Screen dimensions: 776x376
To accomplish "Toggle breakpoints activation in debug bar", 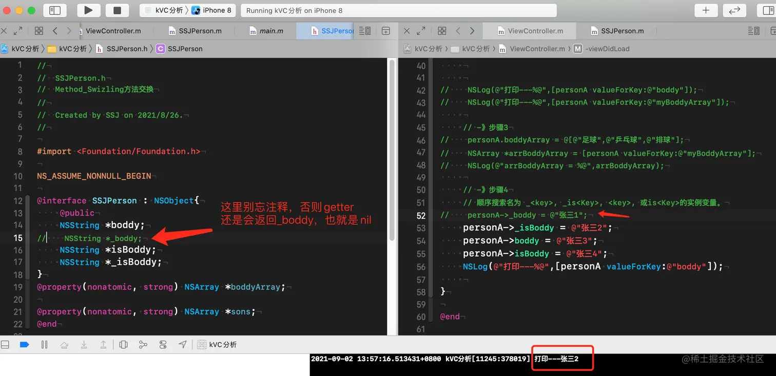I will (24, 345).
